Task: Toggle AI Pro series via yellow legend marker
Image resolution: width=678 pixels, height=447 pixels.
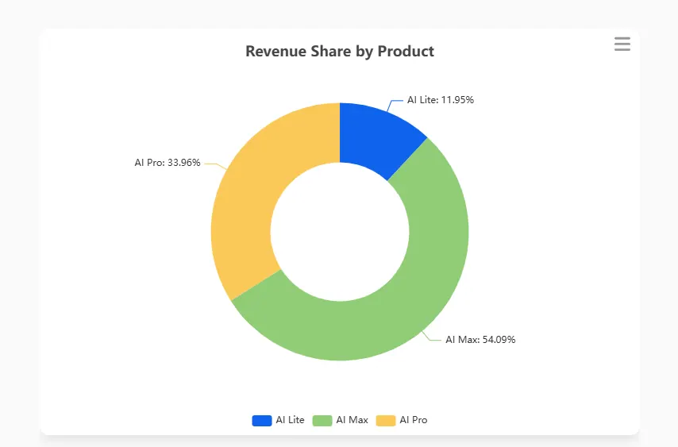Action: [x=385, y=420]
